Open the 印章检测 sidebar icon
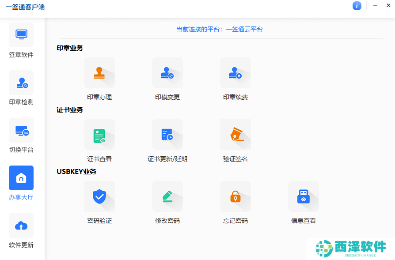 point(21,82)
